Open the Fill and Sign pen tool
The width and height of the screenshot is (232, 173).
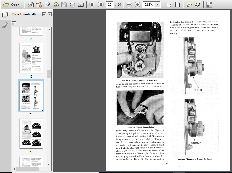(x=48, y=5)
